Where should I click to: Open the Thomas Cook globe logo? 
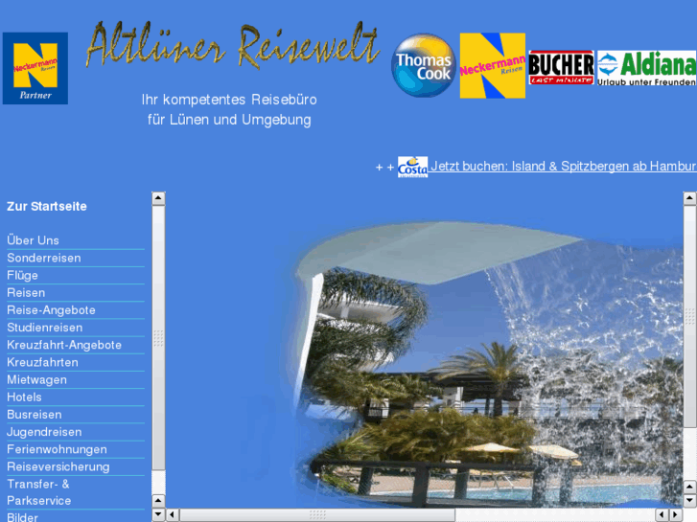[424, 65]
